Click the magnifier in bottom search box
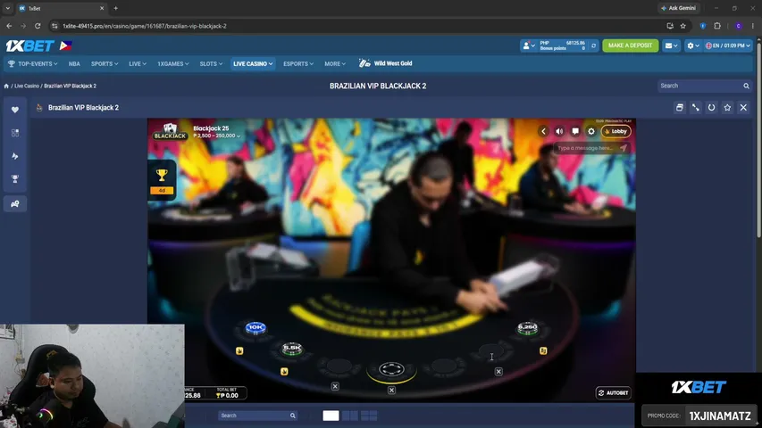This screenshot has width=762, height=428. pos(292,416)
